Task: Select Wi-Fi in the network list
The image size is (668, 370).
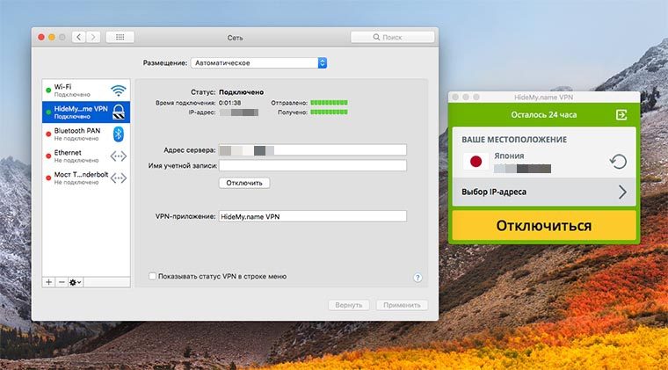Action: pyautogui.click(x=86, y=90)
